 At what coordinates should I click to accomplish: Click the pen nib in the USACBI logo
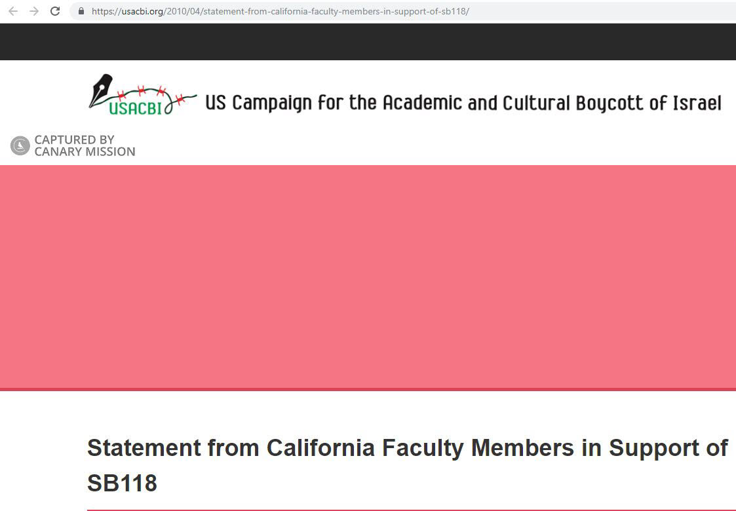pyautogui.click(x=100, y=88)
